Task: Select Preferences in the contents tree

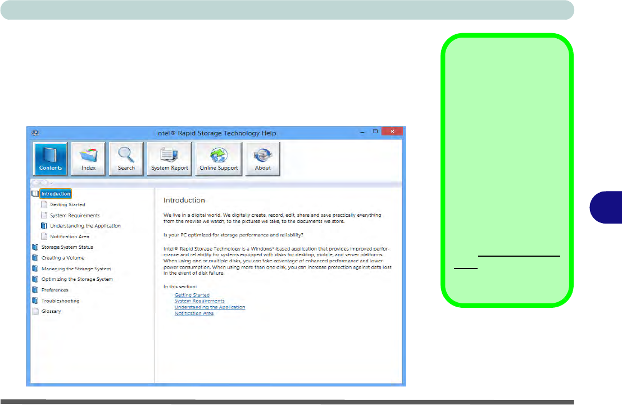Action: tap(55, 290)
